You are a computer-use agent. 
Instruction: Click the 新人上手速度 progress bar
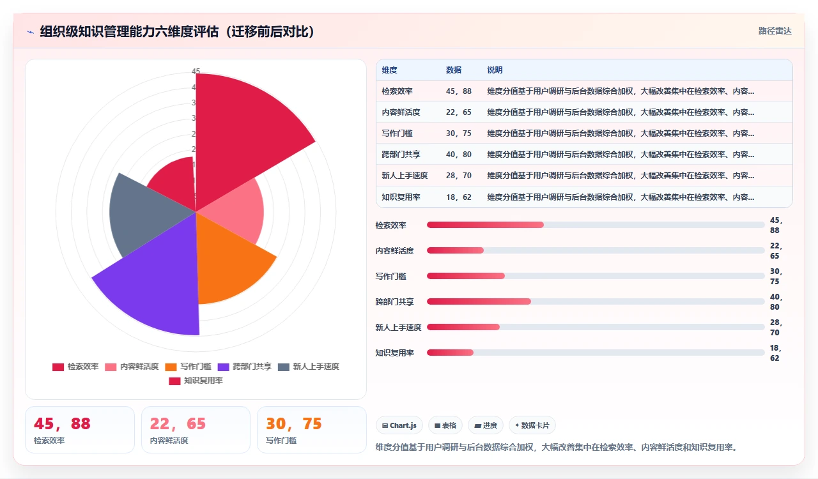coord(596,327)
